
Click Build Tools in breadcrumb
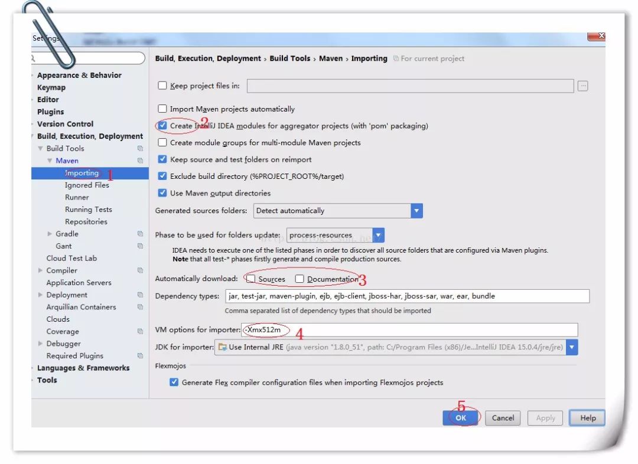pos(289,58)
